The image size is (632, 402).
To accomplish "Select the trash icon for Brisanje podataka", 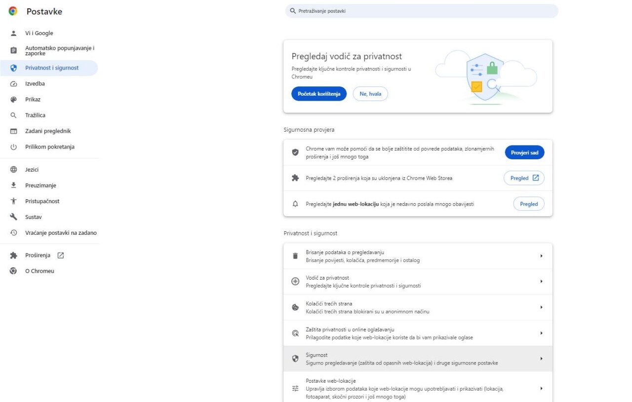I will click(x=295, y=256).
